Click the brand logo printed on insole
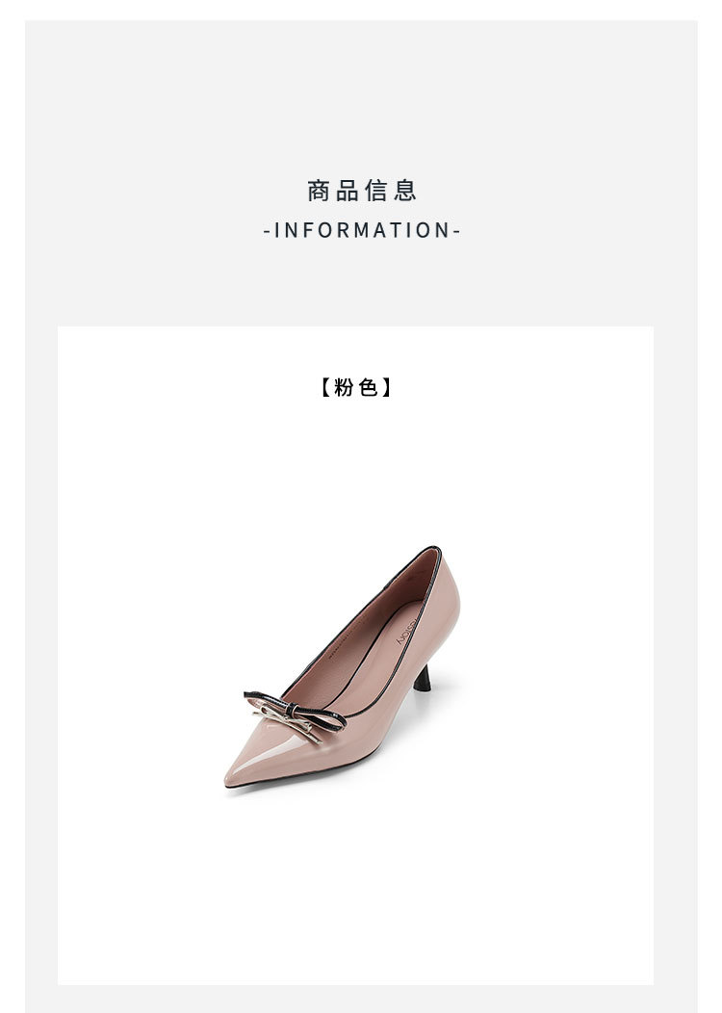This screenshot has width=722, height=1013. click(x=407, y=629)
